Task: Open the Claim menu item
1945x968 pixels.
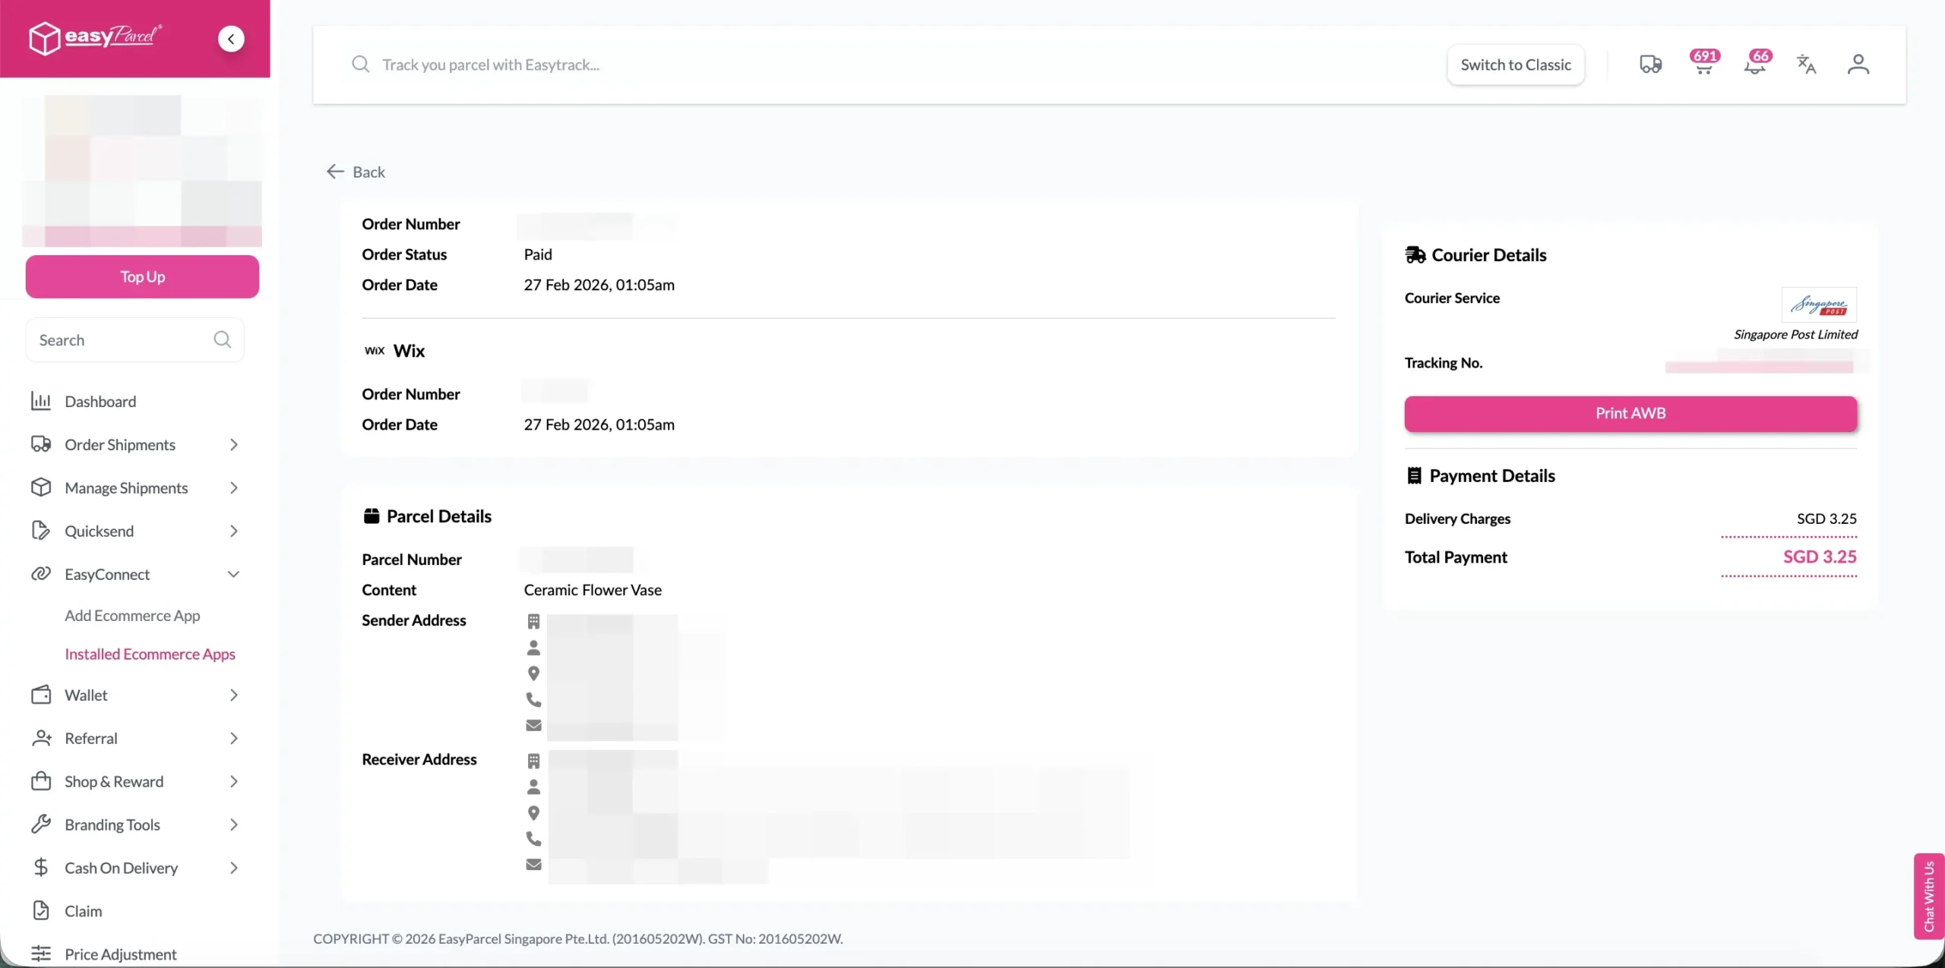Action: click(83, 911)
